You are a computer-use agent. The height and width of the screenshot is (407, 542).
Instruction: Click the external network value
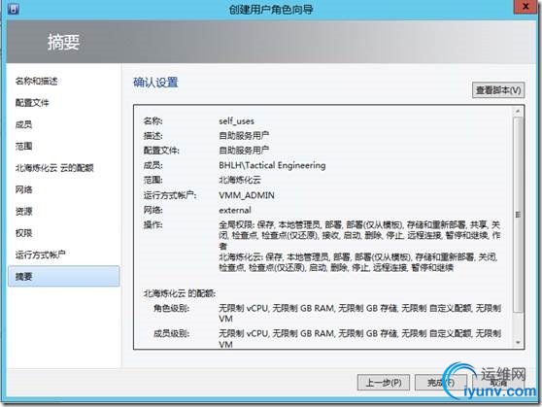pos(235,210)
